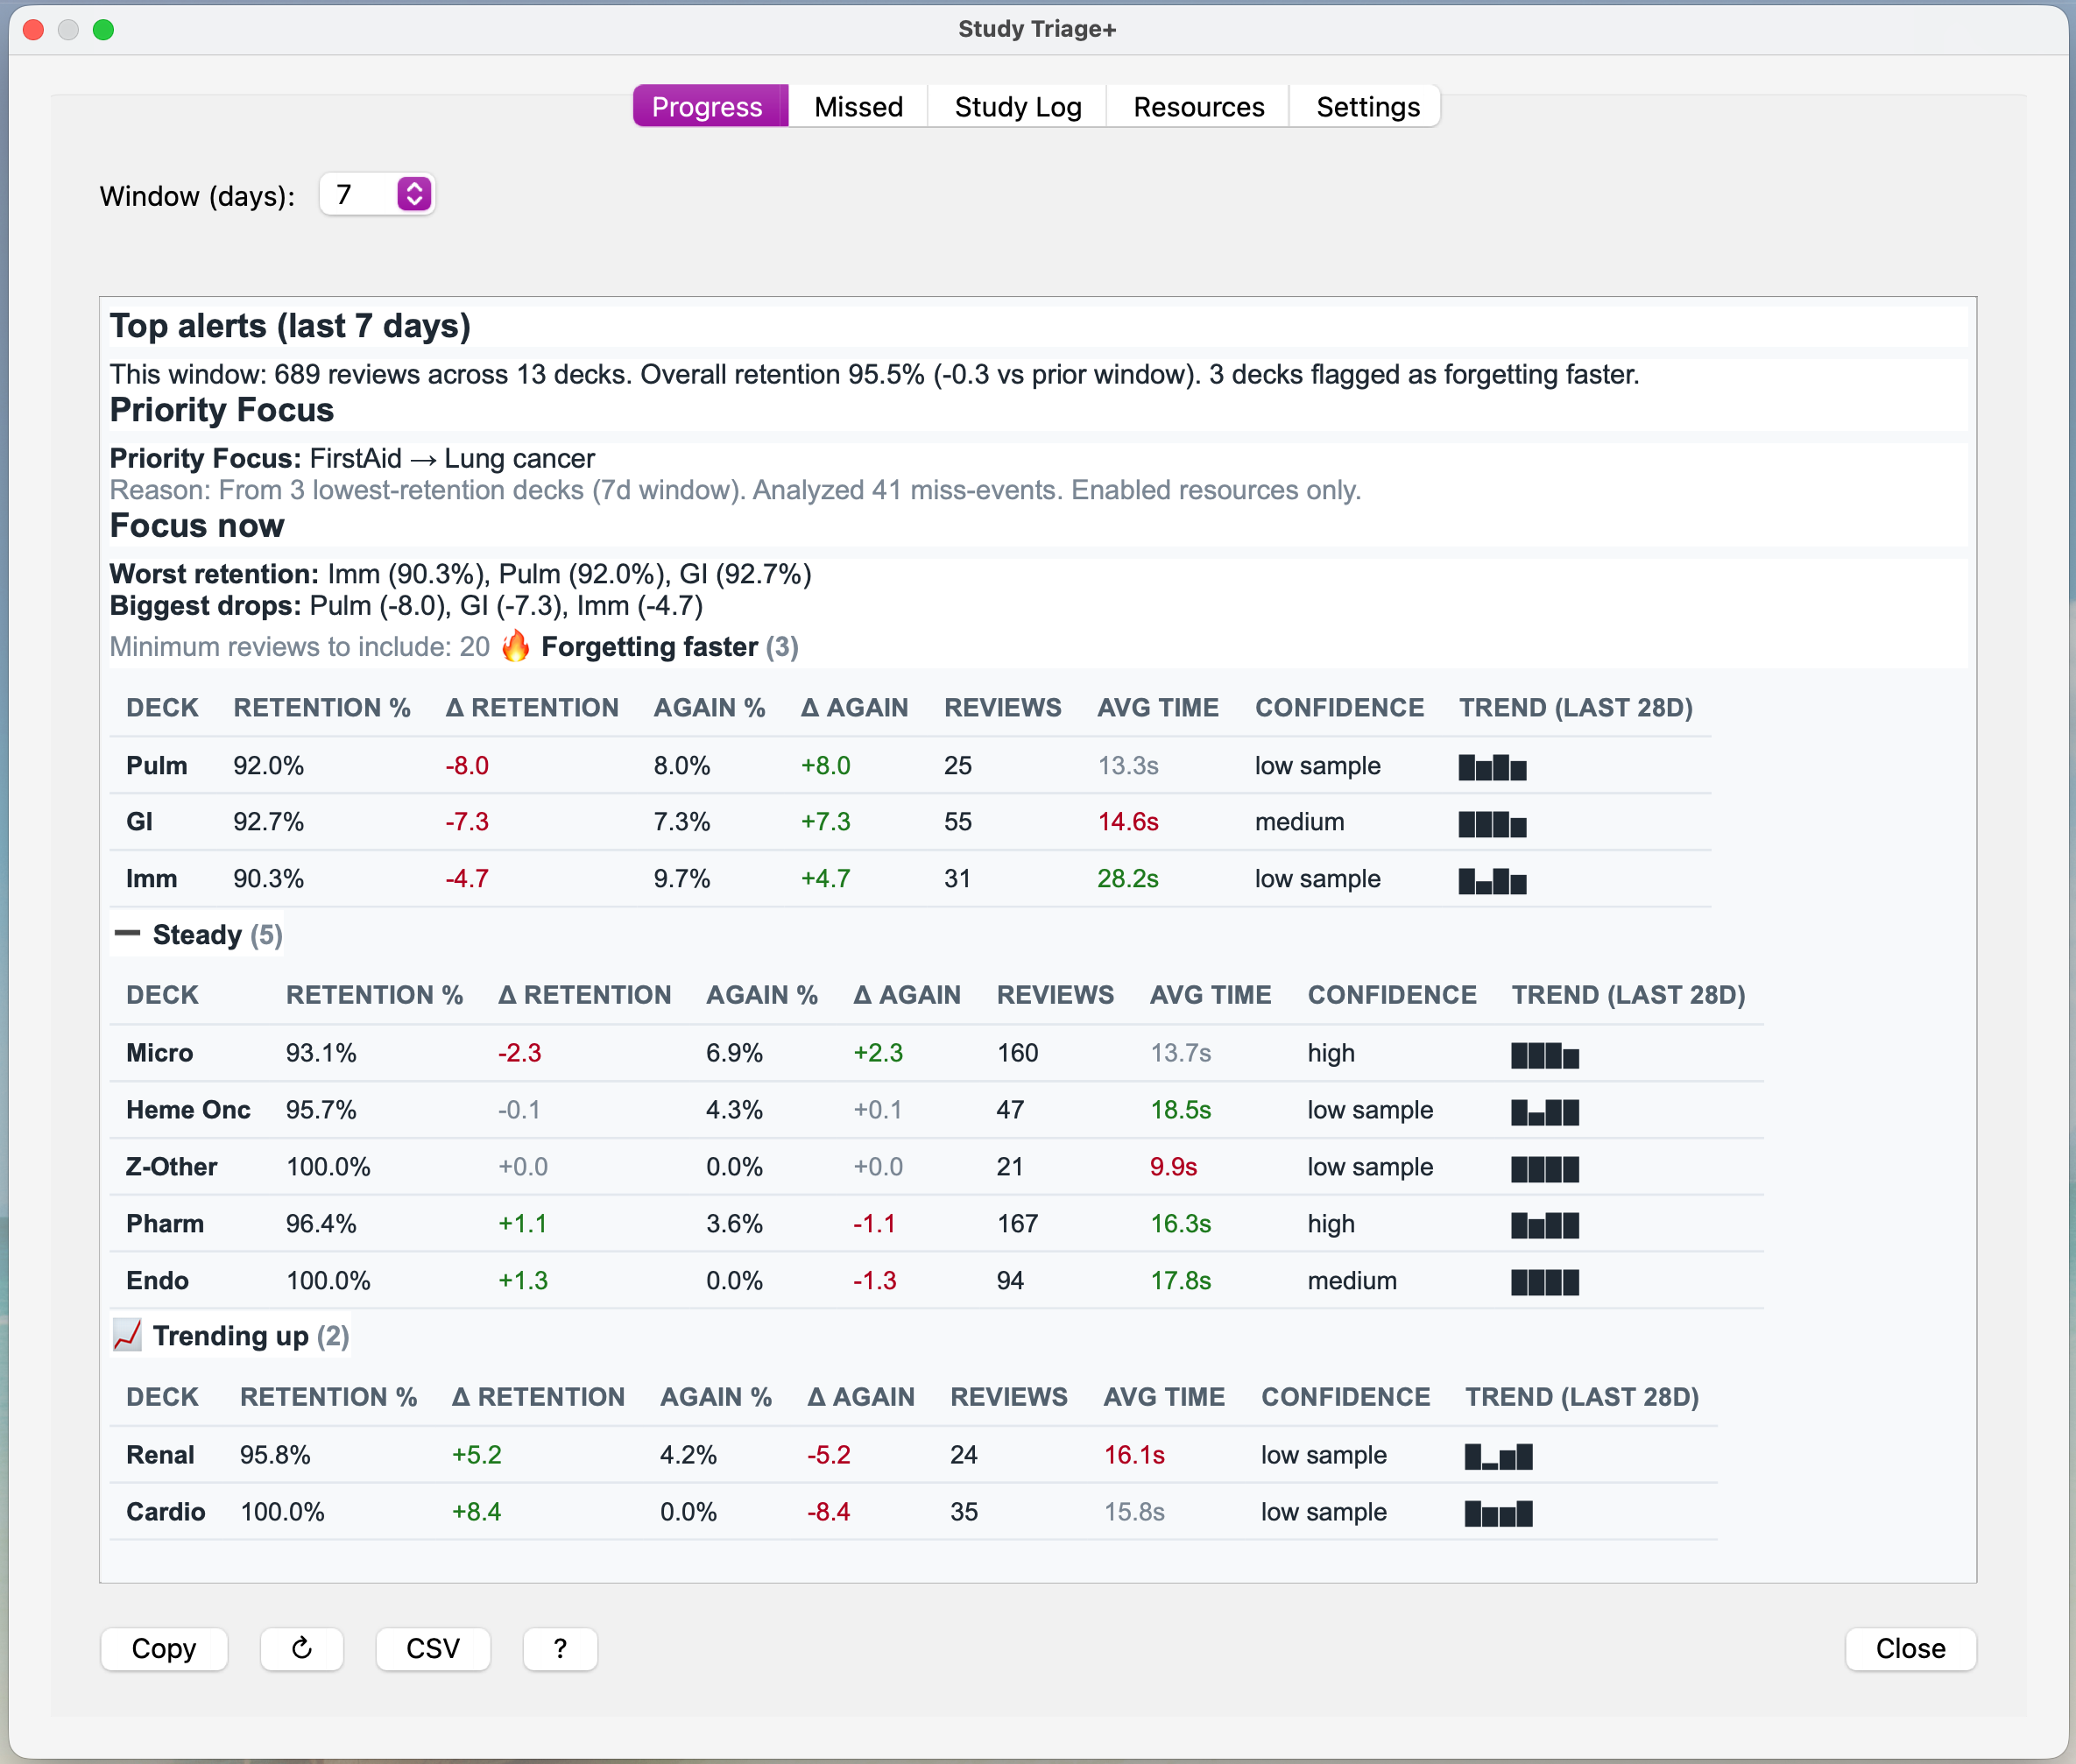Viewport: 2076px width, 1764px height.
Task: Export data with the CSV button
Action: [433, 1648]
